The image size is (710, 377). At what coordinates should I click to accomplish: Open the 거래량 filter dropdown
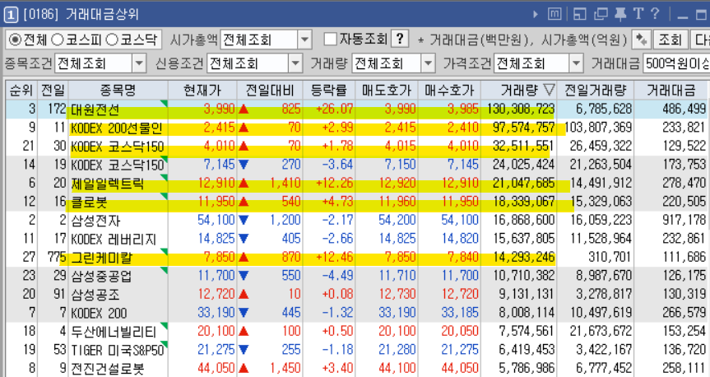click(x=428, y=63)
